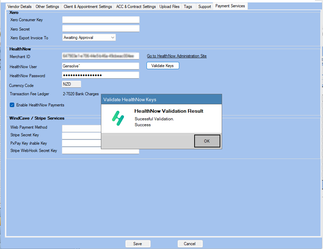Switch to the Tags tab

(188, 7)
